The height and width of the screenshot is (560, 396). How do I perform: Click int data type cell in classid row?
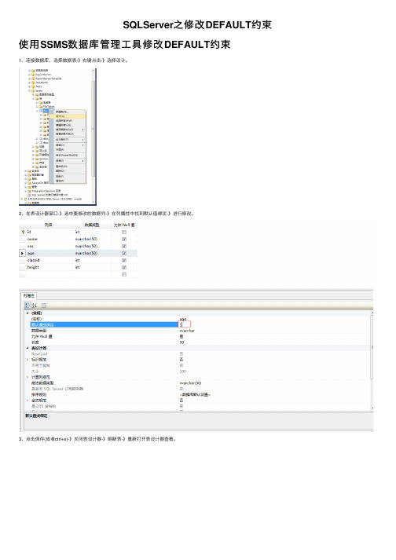tap(92, 260)
